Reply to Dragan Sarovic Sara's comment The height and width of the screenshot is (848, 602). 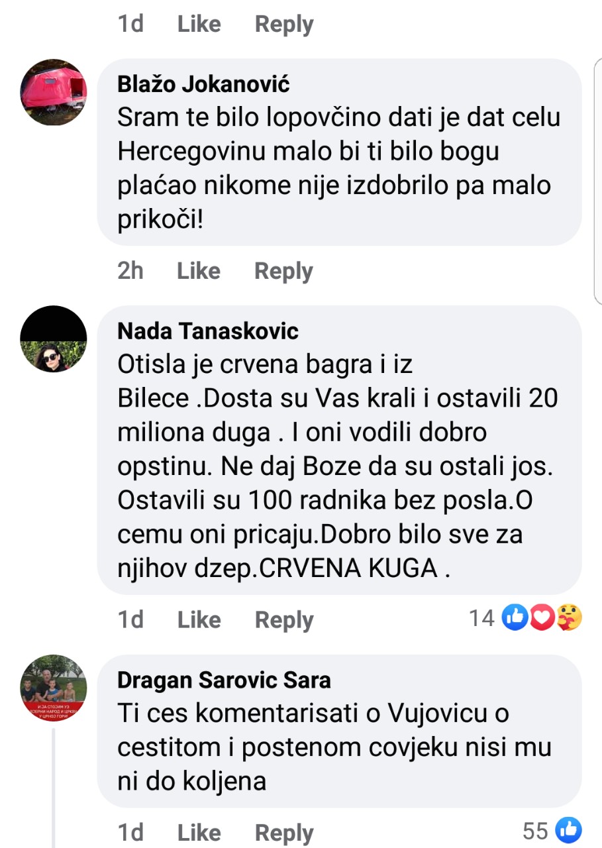(x=283, y=833)
